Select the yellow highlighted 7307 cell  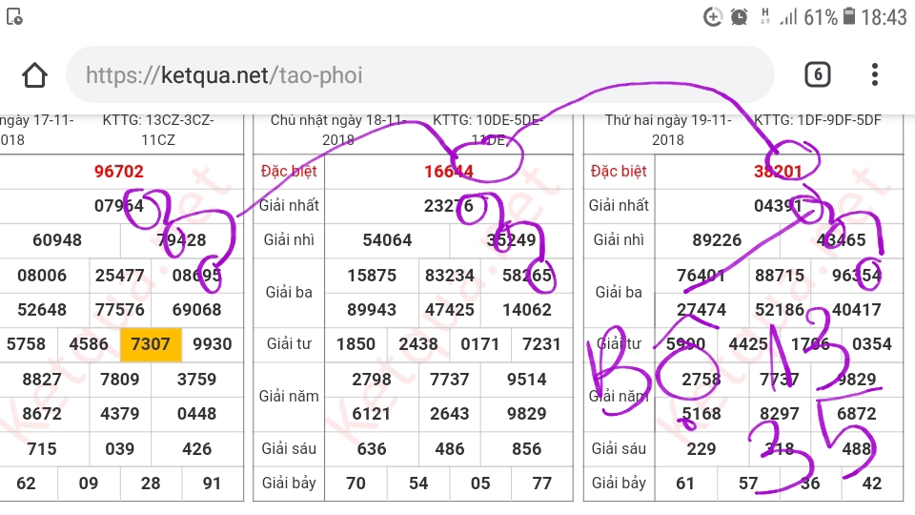coord(151,344)
